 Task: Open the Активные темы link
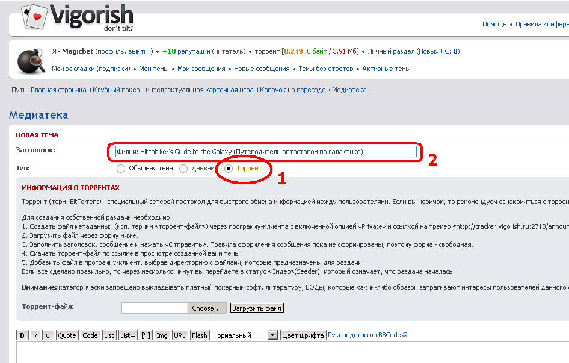pyautogui.click(x=387, y=69)
